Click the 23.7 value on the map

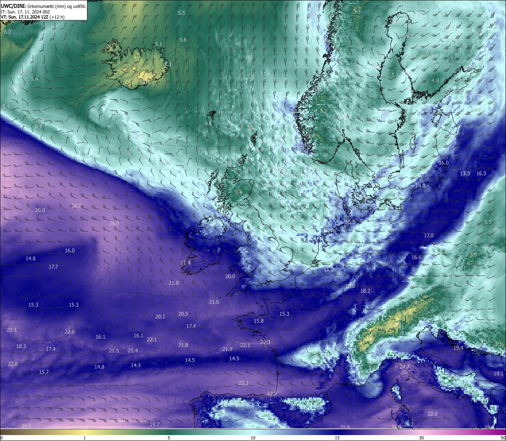click(272, 394)
